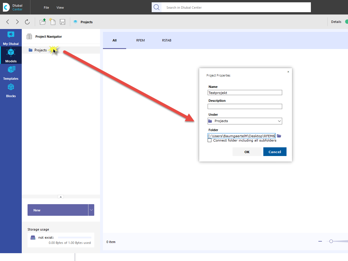Switch to the All tab
The height and width of the screenshot is (261, 348).
(115, 40)
